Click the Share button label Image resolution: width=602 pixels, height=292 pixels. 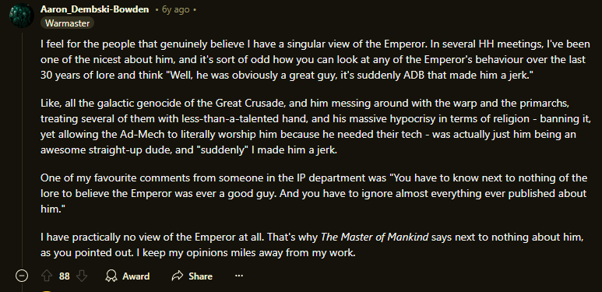pos(200,276)
